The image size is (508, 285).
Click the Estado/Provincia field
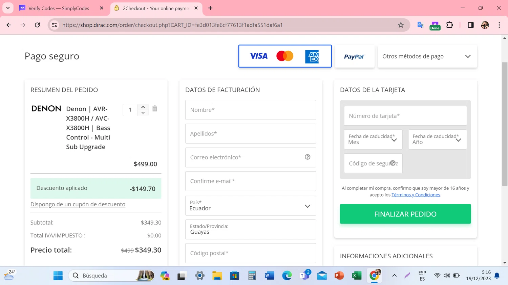click(251, 229)
